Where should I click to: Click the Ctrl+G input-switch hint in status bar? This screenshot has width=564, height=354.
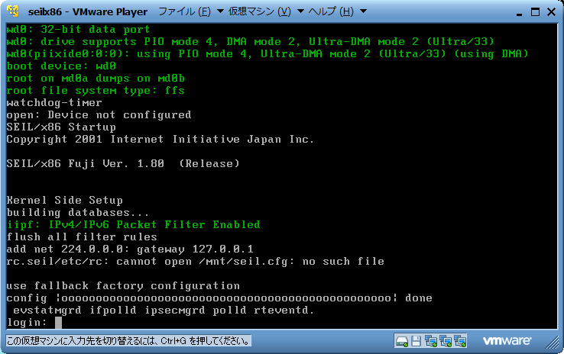[128, 341]
